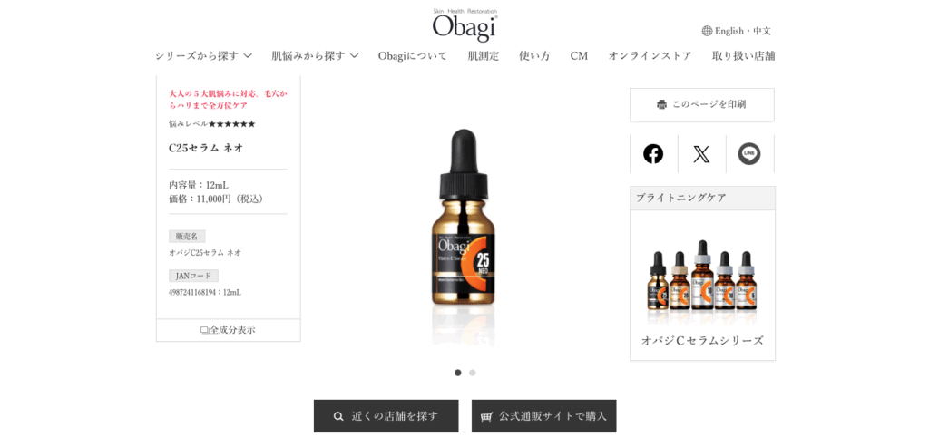Go to オンラインストア
Image resolution: width=929 pixels, height=447 pixels.
coord(650,55)
